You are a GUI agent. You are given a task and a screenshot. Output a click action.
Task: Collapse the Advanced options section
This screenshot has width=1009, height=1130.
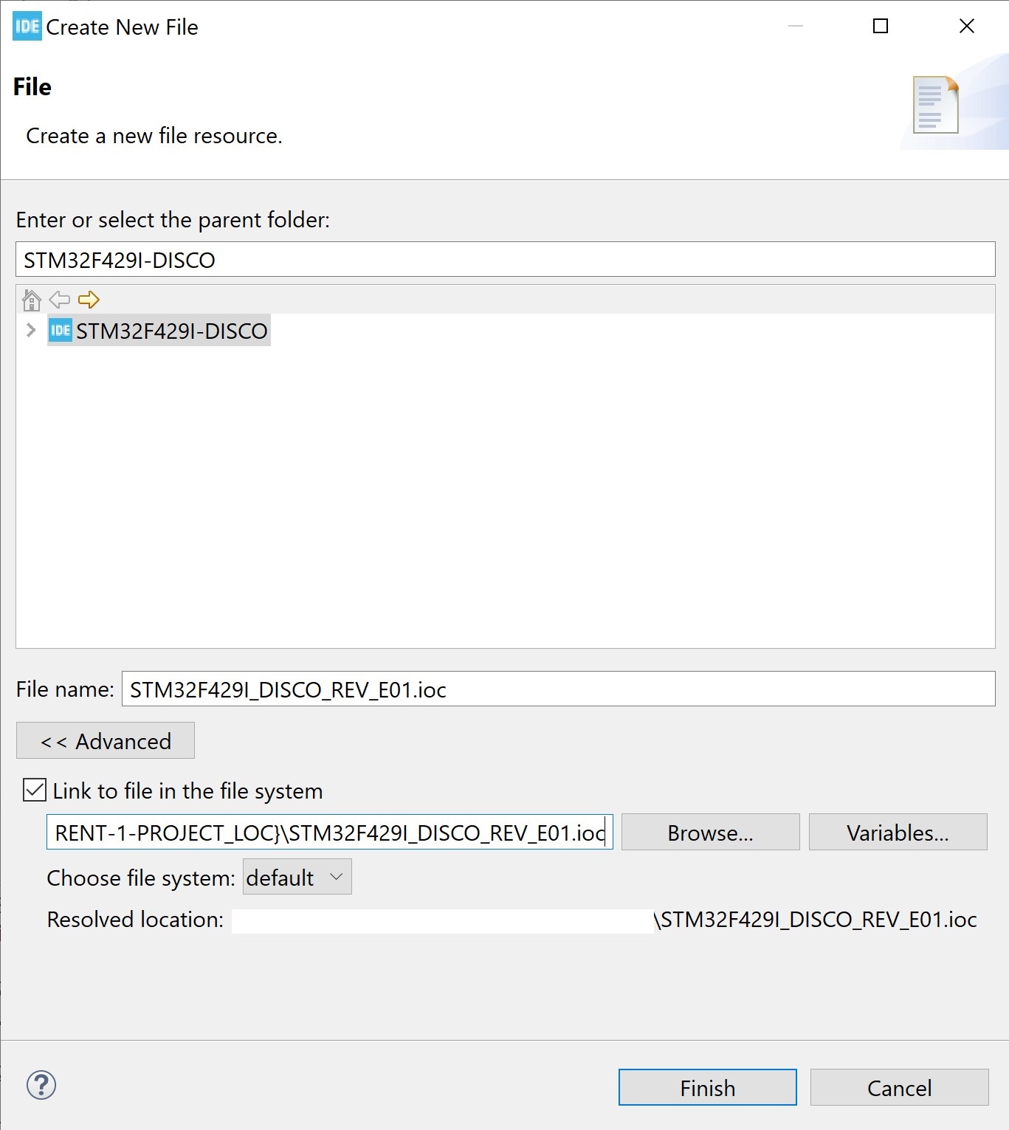point(106,740)
